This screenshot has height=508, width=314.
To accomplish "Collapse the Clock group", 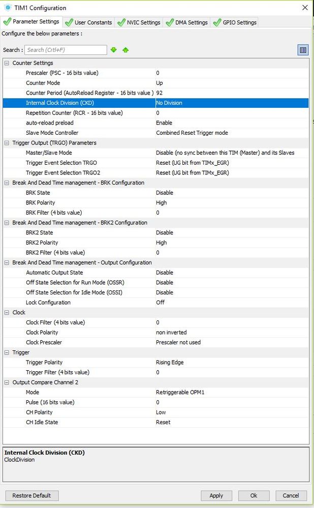I will click(7, 313).
